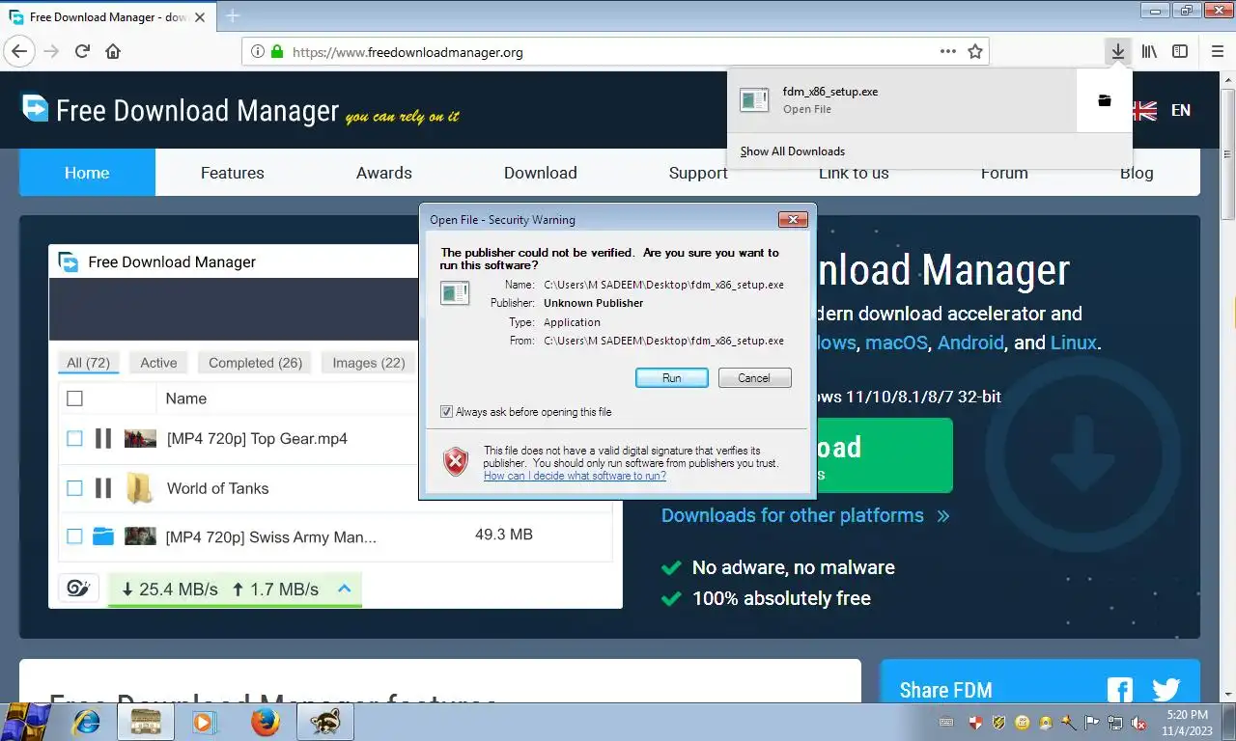The width and height of the screenshot is (1236, 741).
Task: Click Show All Downloads in the panel
Action: pyautogui.click(x=793, y=151)
